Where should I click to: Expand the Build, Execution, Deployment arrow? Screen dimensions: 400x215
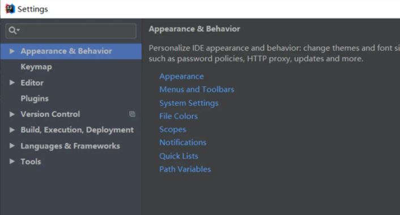(x=12, y=130)
